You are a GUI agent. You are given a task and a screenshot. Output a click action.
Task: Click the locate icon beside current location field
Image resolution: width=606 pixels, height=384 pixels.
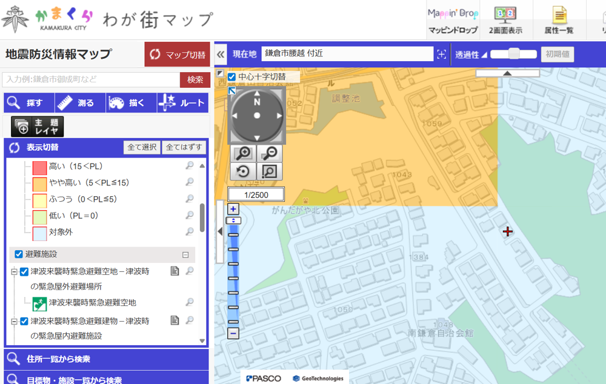442,54
